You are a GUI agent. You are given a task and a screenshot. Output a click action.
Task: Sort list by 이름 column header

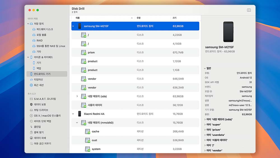tap(103, 18)
